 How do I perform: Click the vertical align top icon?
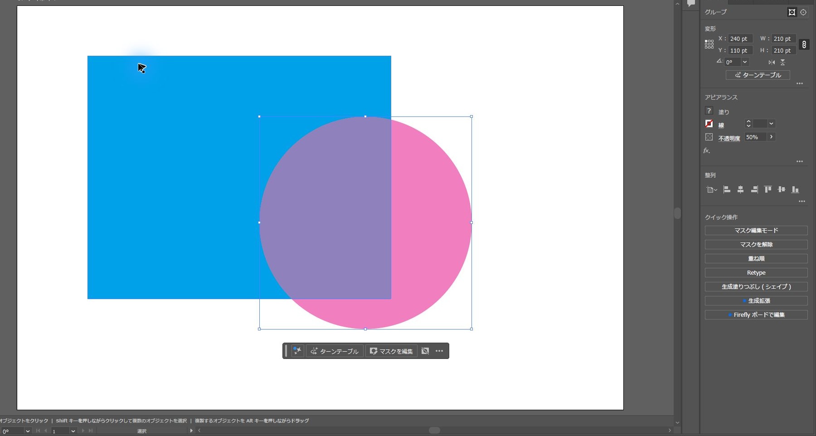click(767, 189)
